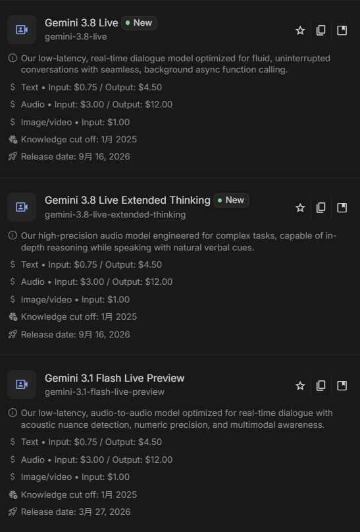Open Gemini 3.8 Live Extended Thinking panel icon
Image resolution: width=360 pixels, height=532 pixels.
pyautogui.click(x=342, y=208)
